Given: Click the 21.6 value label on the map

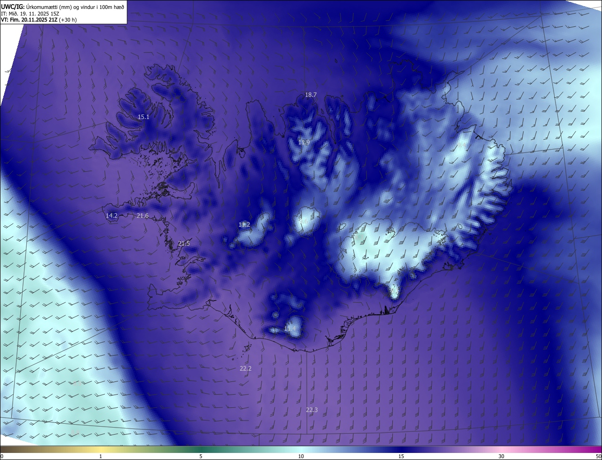Looking at the screenshot, I should click(x=143, y=216).
